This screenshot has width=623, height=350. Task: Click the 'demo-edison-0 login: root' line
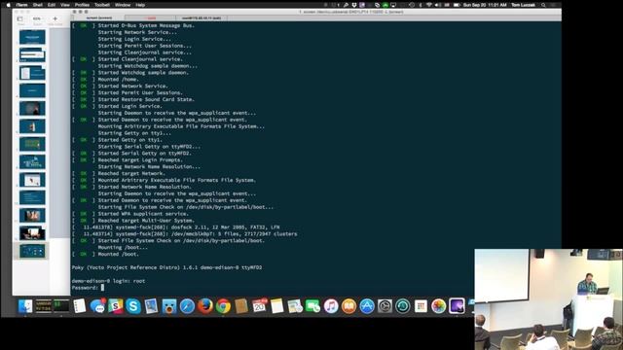pos(108,281)
